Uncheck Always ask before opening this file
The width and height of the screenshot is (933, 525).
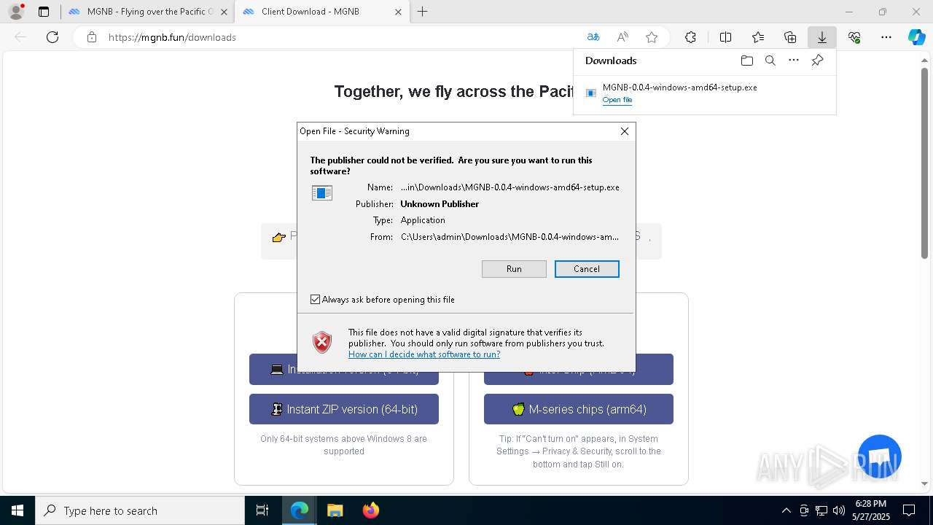[x=316, y=300]
